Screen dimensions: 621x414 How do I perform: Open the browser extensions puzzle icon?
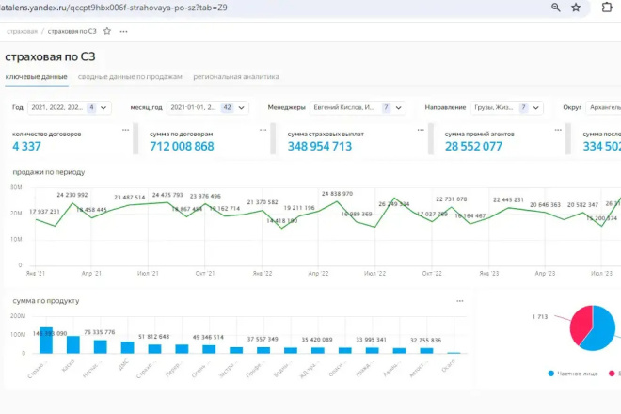coord(607,8)
